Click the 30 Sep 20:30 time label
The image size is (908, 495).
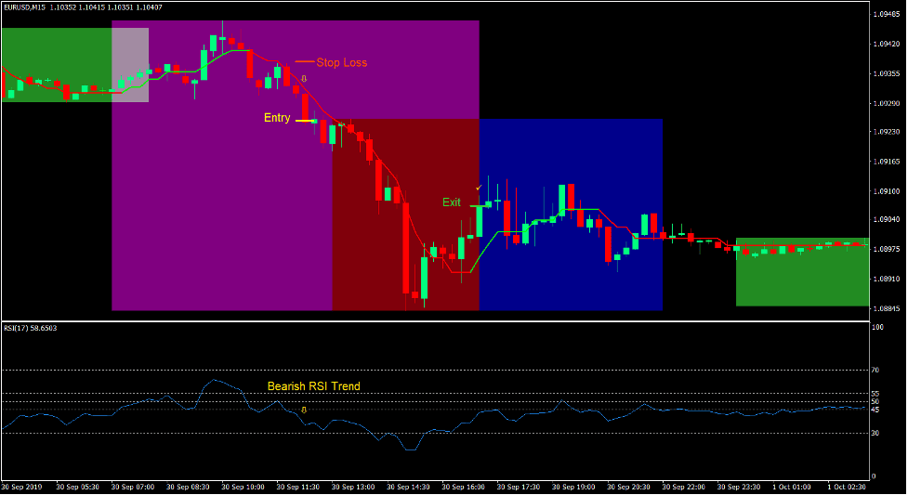coord(627,487)
